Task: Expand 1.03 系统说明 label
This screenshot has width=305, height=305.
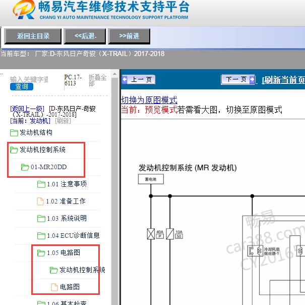Action: pos(67,218)
